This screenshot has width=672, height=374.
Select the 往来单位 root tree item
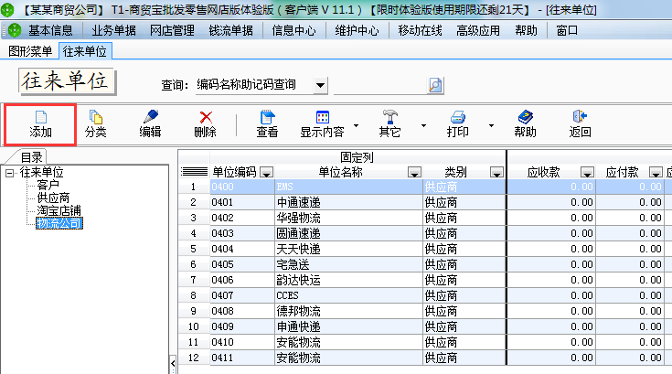pos(41,173)
